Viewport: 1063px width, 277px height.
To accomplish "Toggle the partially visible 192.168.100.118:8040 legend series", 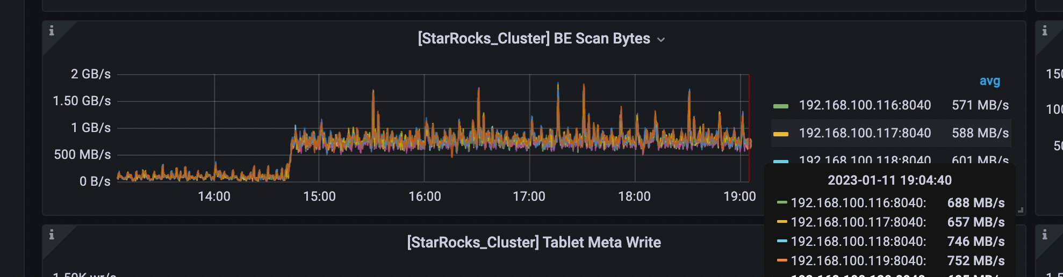I will click(x=865, y=159).
